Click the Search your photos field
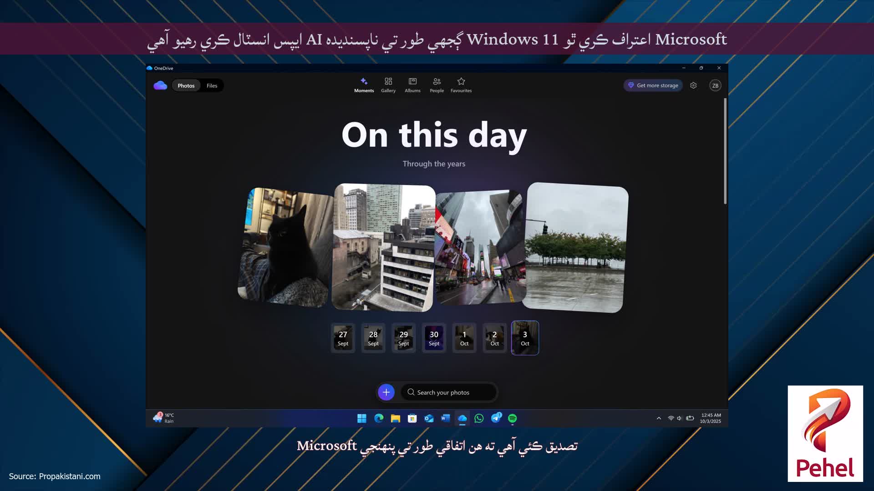The width and height of the screenshot is (874, 491). click(448, 392)
